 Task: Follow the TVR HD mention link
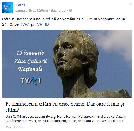(42, 24)
